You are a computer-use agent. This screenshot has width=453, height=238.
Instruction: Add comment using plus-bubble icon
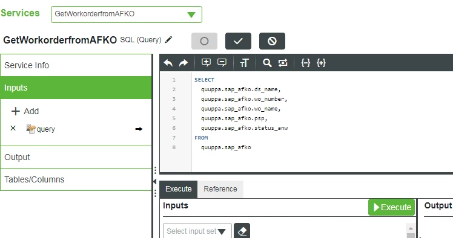pyautogui.click(x=206, y=63)
